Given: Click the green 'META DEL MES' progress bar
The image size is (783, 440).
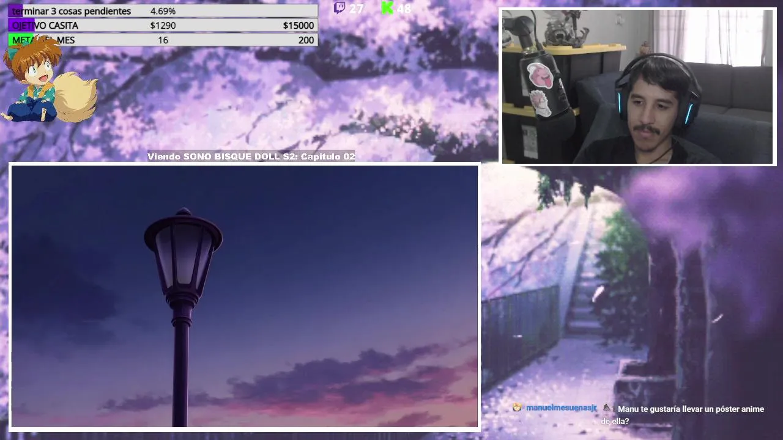Looking at the screenshot, I should (163, 40).
